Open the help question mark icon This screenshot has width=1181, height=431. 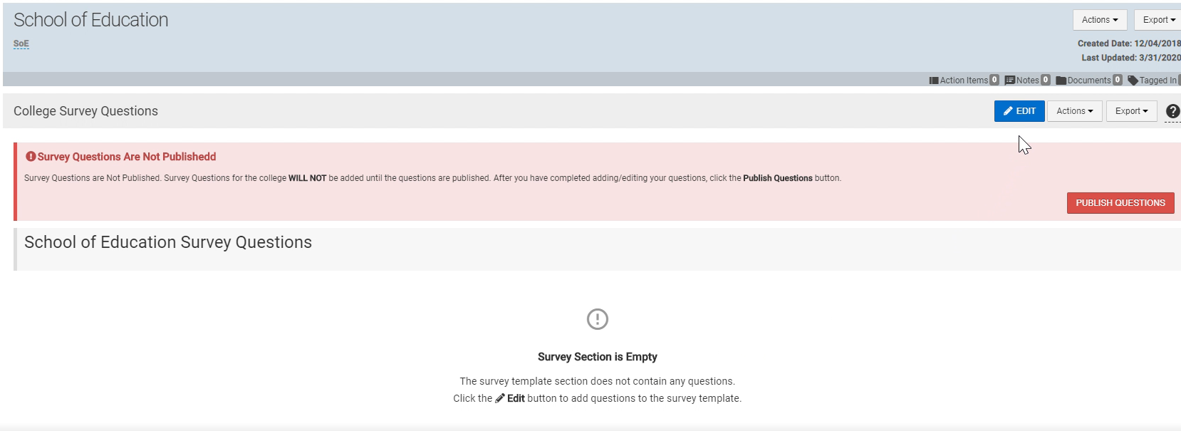tap(1172, 111)
